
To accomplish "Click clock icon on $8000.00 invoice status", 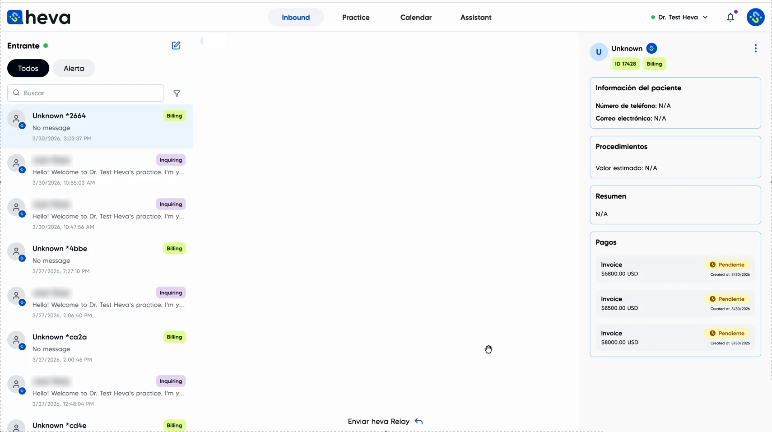I will point(712,333).
